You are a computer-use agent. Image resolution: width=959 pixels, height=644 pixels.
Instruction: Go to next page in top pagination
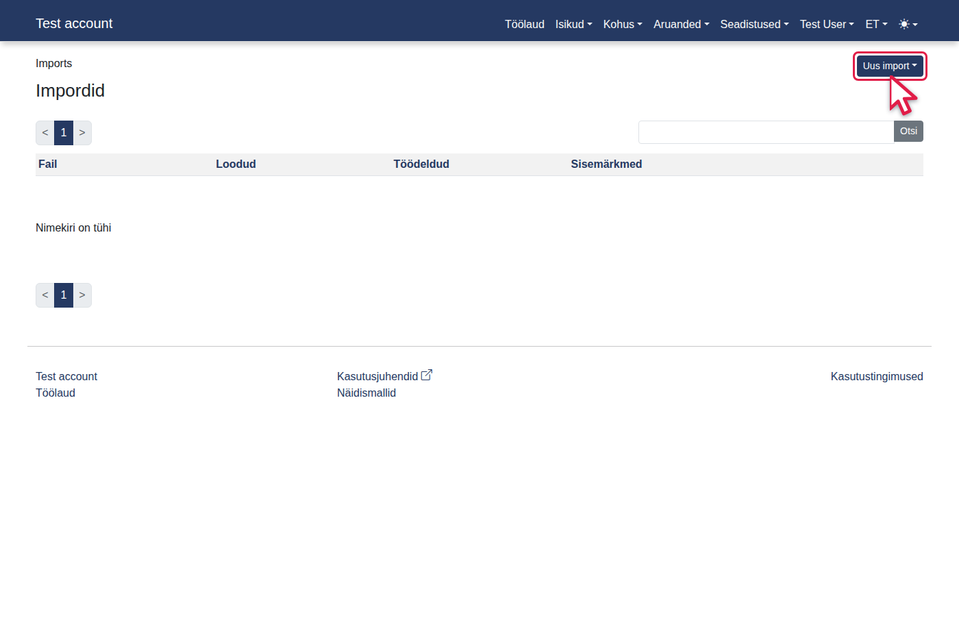coord(82,133)
